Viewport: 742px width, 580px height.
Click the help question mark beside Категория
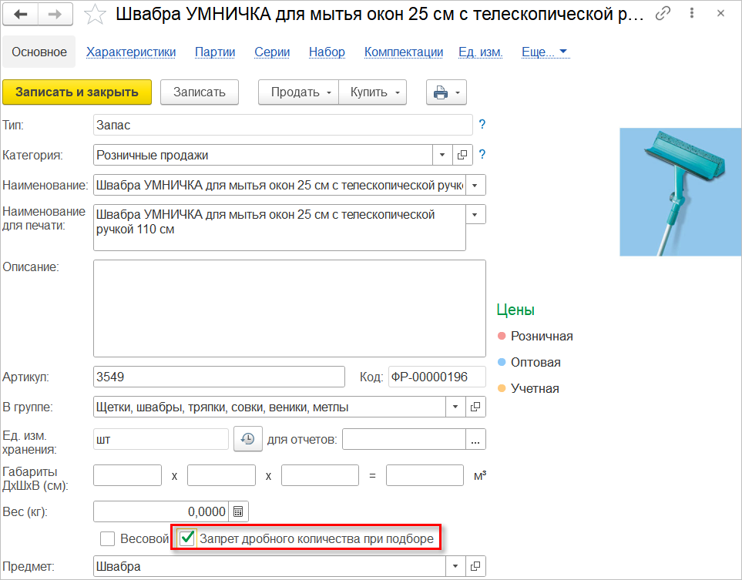click(482, 154)
